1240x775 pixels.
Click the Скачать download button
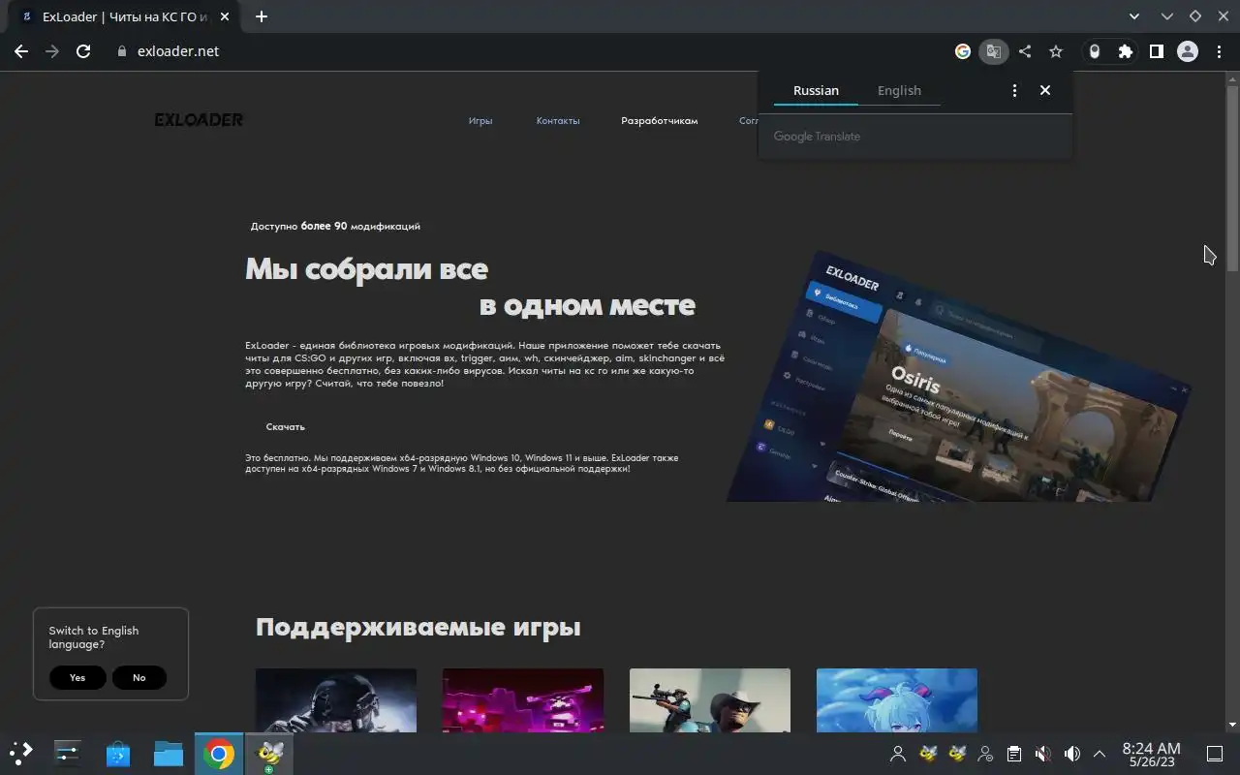coord(286,427)
